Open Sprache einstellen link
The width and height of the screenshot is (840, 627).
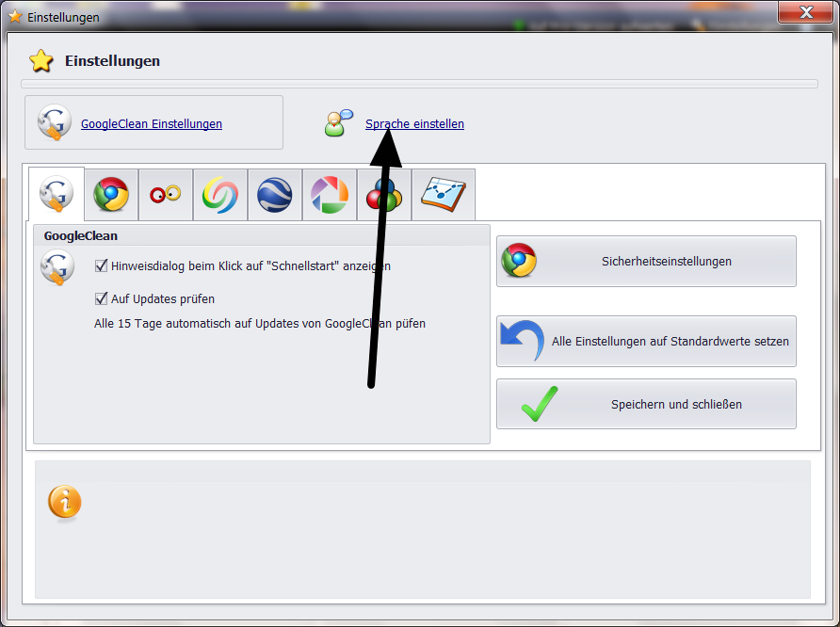(414, 123)
